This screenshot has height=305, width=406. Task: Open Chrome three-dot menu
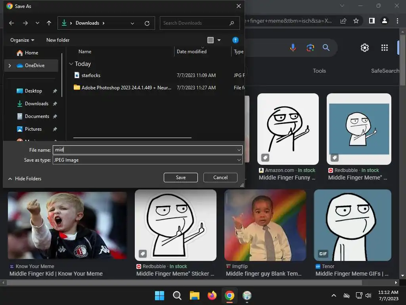click(397, 21)
